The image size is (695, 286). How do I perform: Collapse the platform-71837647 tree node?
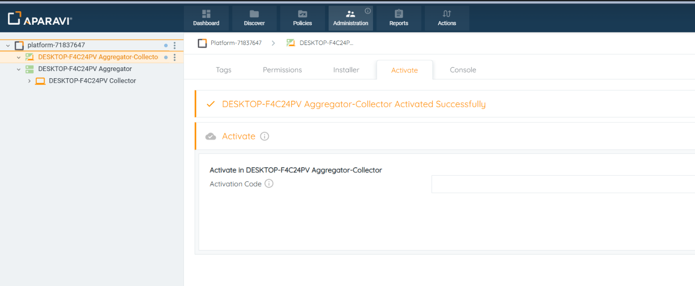click(x=8, y=45)
